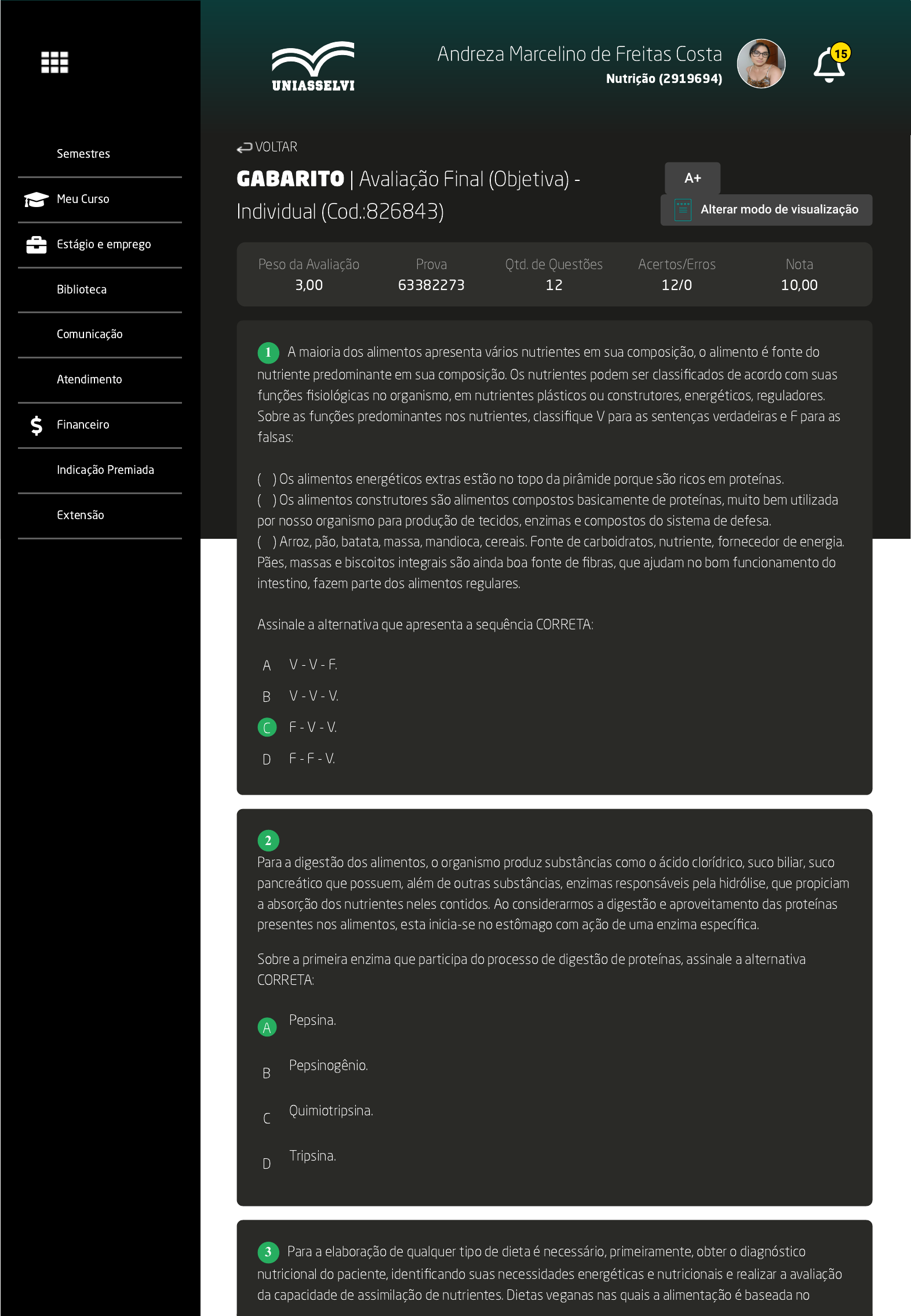Image resolution: width=911 pixels, height=1316 pixels.
Task: Open Indicação Premiada in the sidebar
Action: click(105, 470)
